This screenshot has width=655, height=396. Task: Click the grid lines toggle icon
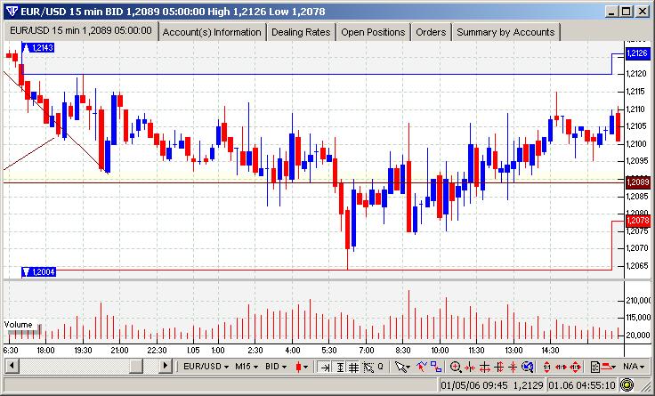353,367
